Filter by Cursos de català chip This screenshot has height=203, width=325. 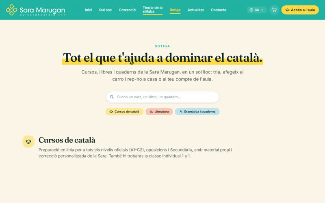click(124, 112)
